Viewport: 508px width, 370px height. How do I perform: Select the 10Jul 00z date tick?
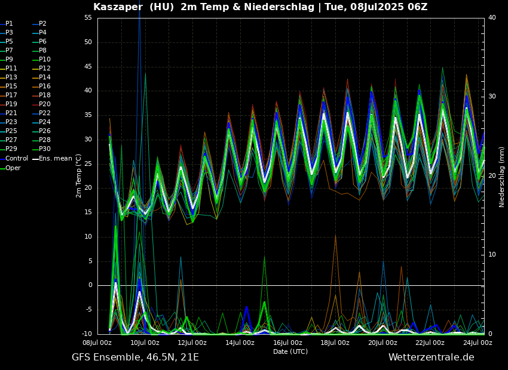(145, 343)
